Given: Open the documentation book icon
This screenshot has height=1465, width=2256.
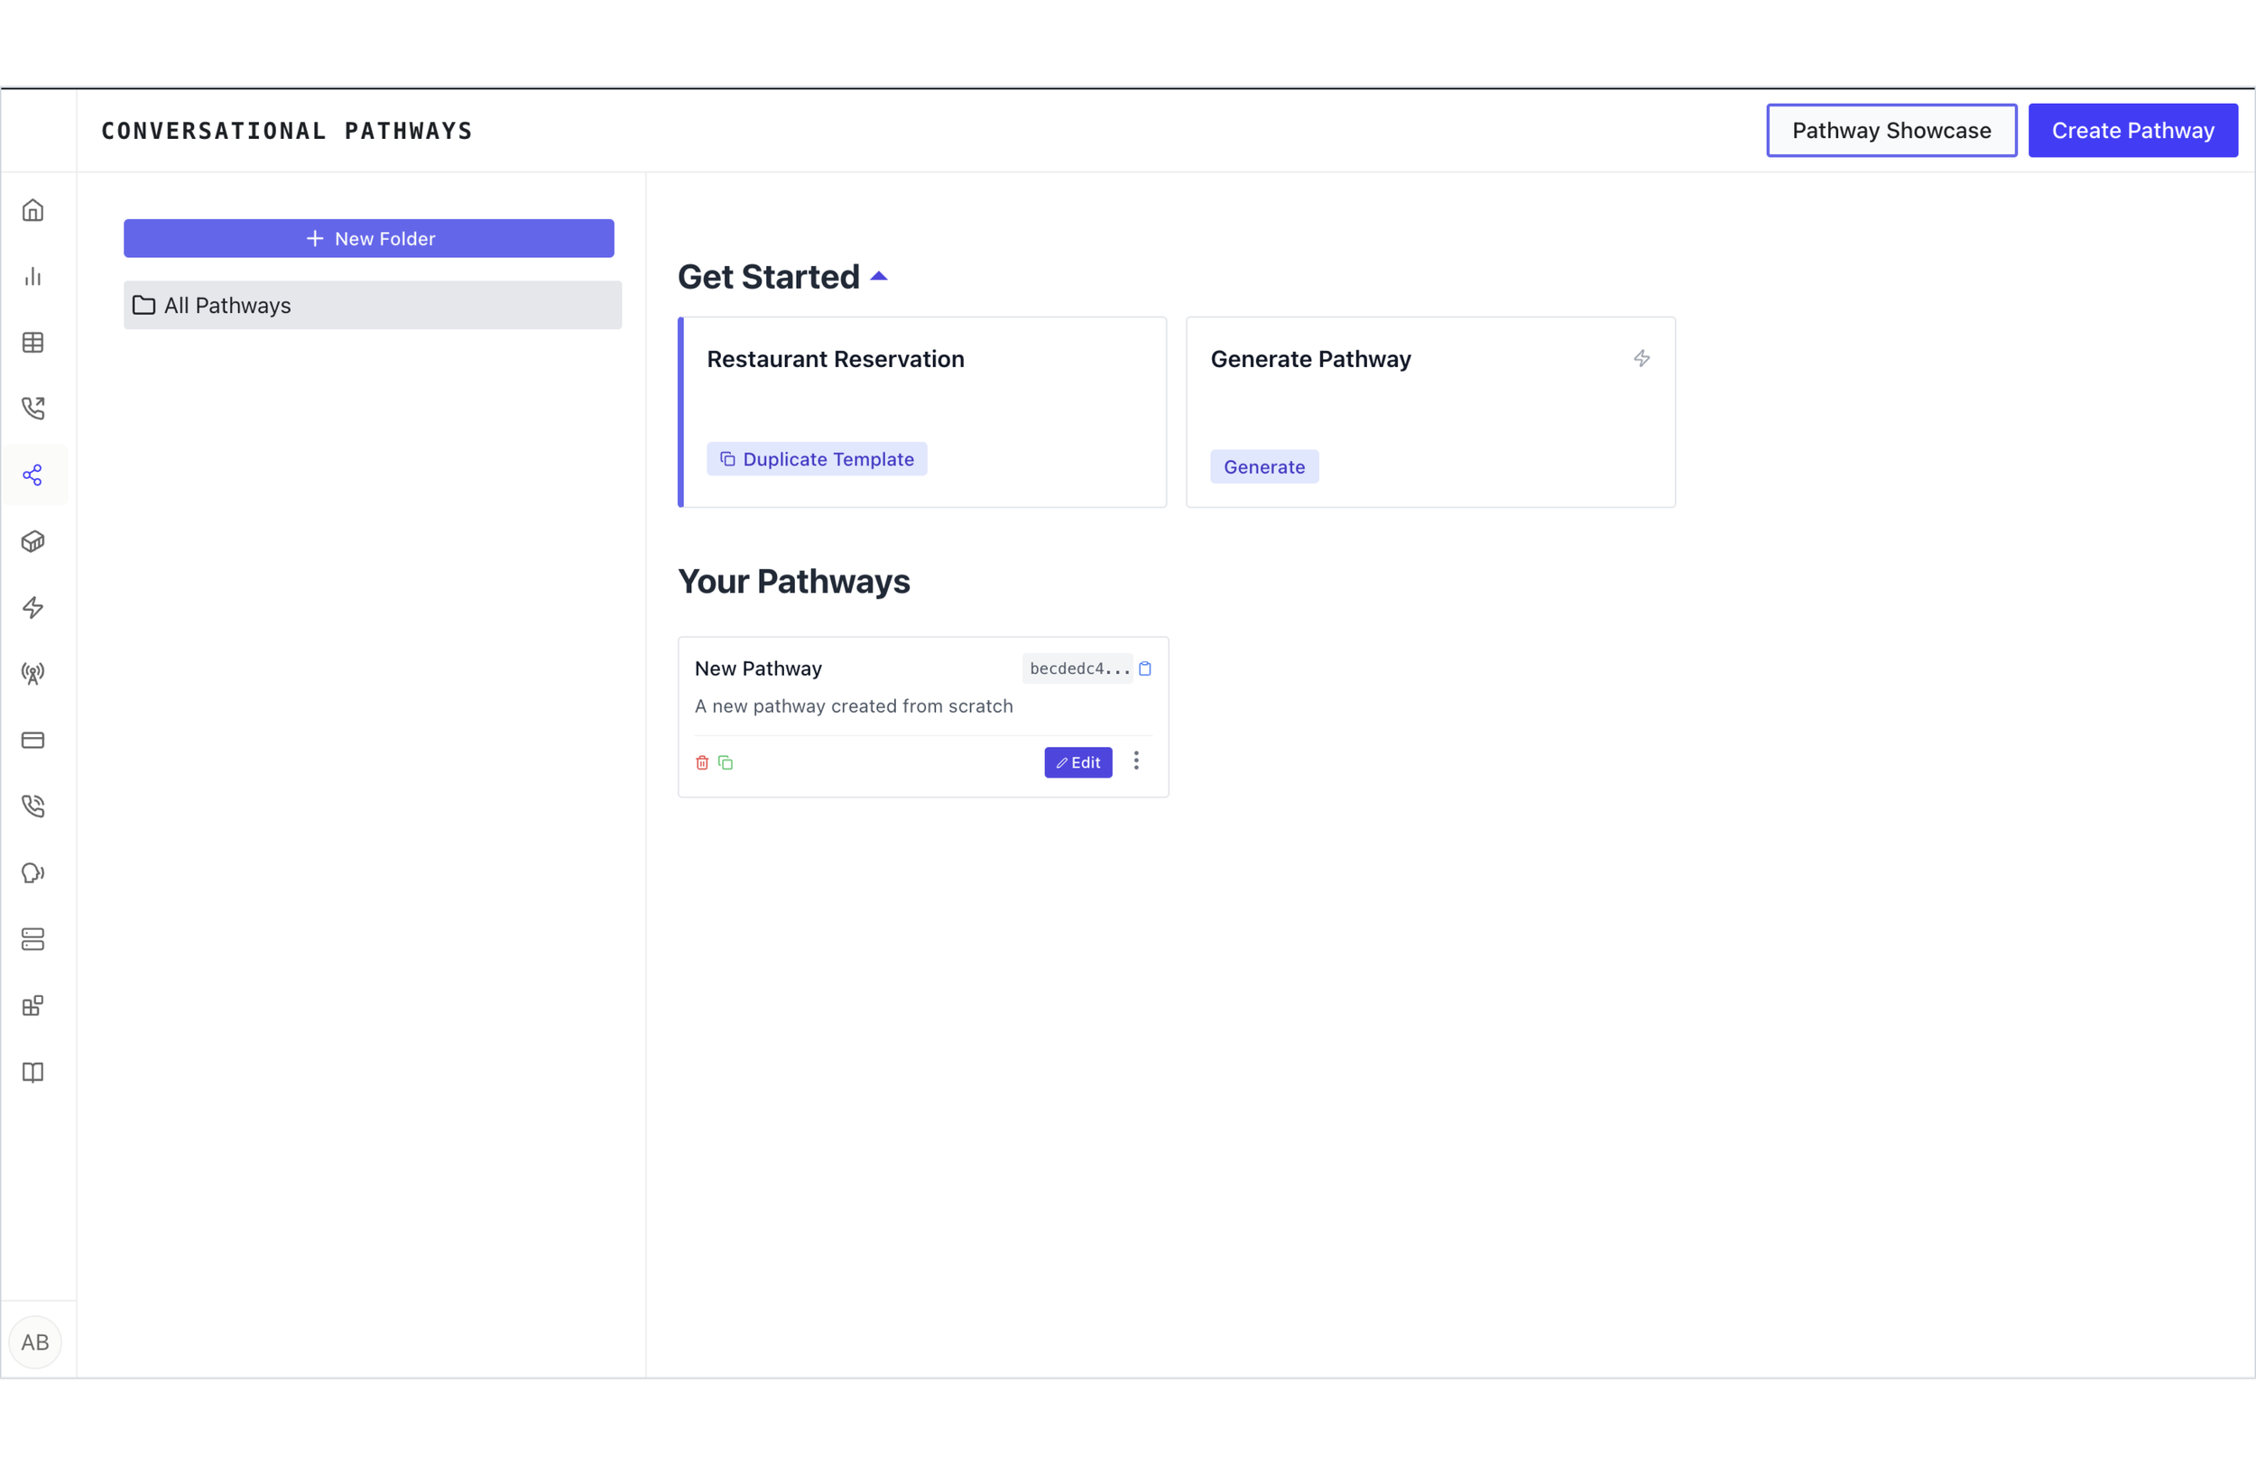Looking at the screenshot, I should [x=33, y=1073].
